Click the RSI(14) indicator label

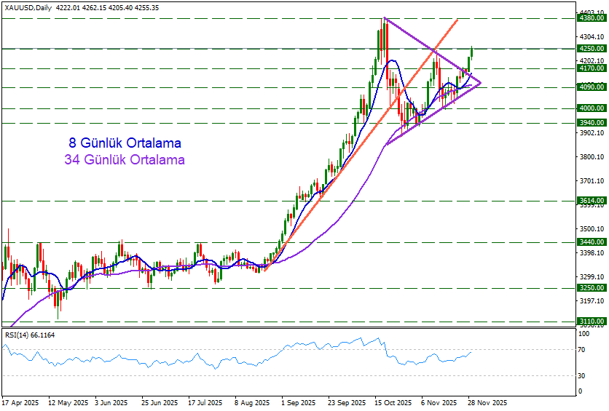[30, 335]
